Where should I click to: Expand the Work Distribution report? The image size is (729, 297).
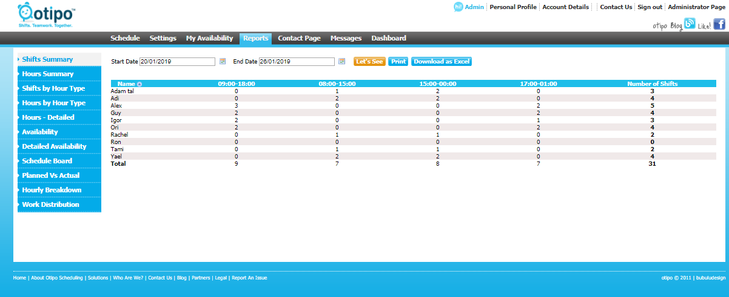click(x=50, y=204)
